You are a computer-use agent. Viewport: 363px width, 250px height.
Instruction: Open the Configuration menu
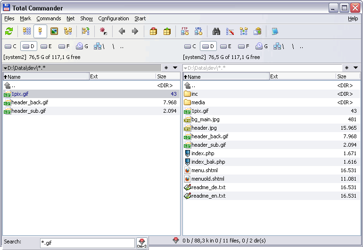pyautogui.click(x=114, y=18)
